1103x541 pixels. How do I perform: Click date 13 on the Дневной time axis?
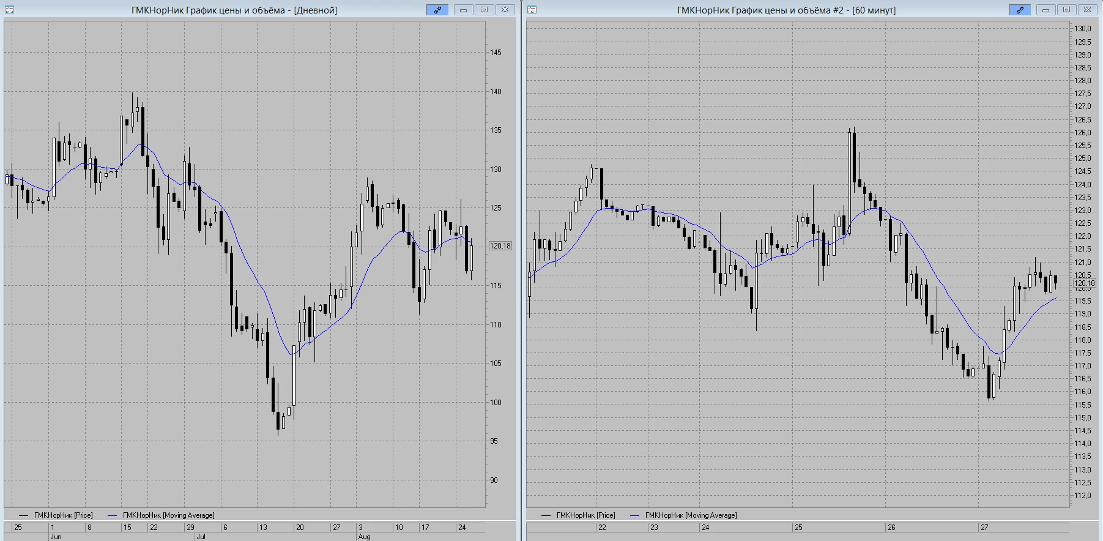tap(263, 528)
